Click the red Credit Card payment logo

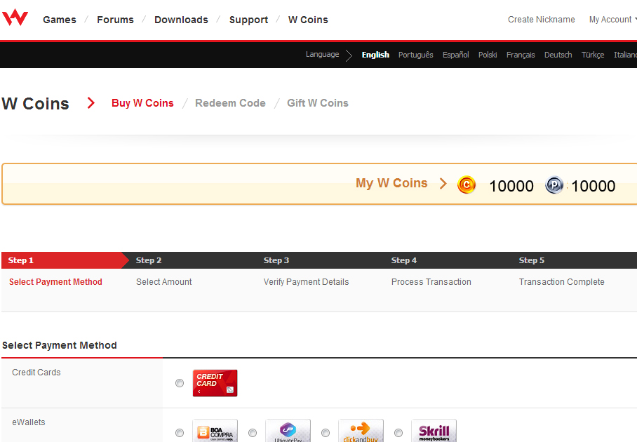(215, 382)
